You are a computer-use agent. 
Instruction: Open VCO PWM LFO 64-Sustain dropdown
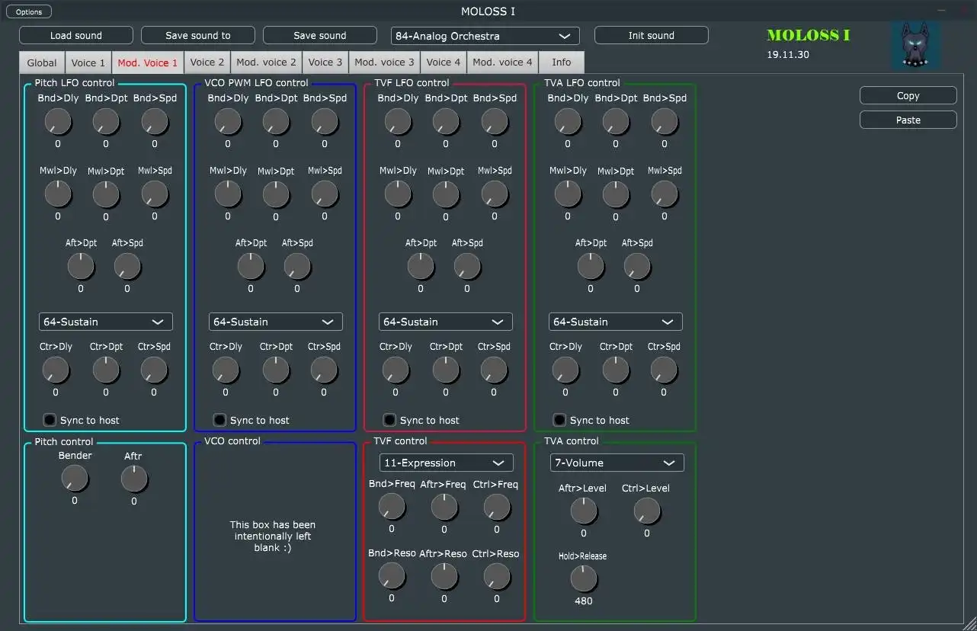pyautogui.click(x=276, y=322)
